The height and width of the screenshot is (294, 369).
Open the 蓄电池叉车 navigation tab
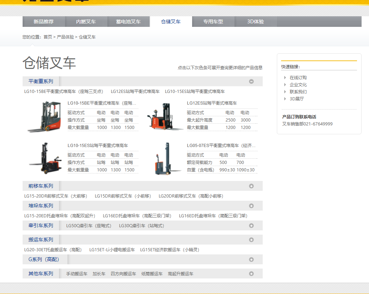point(128,22)
